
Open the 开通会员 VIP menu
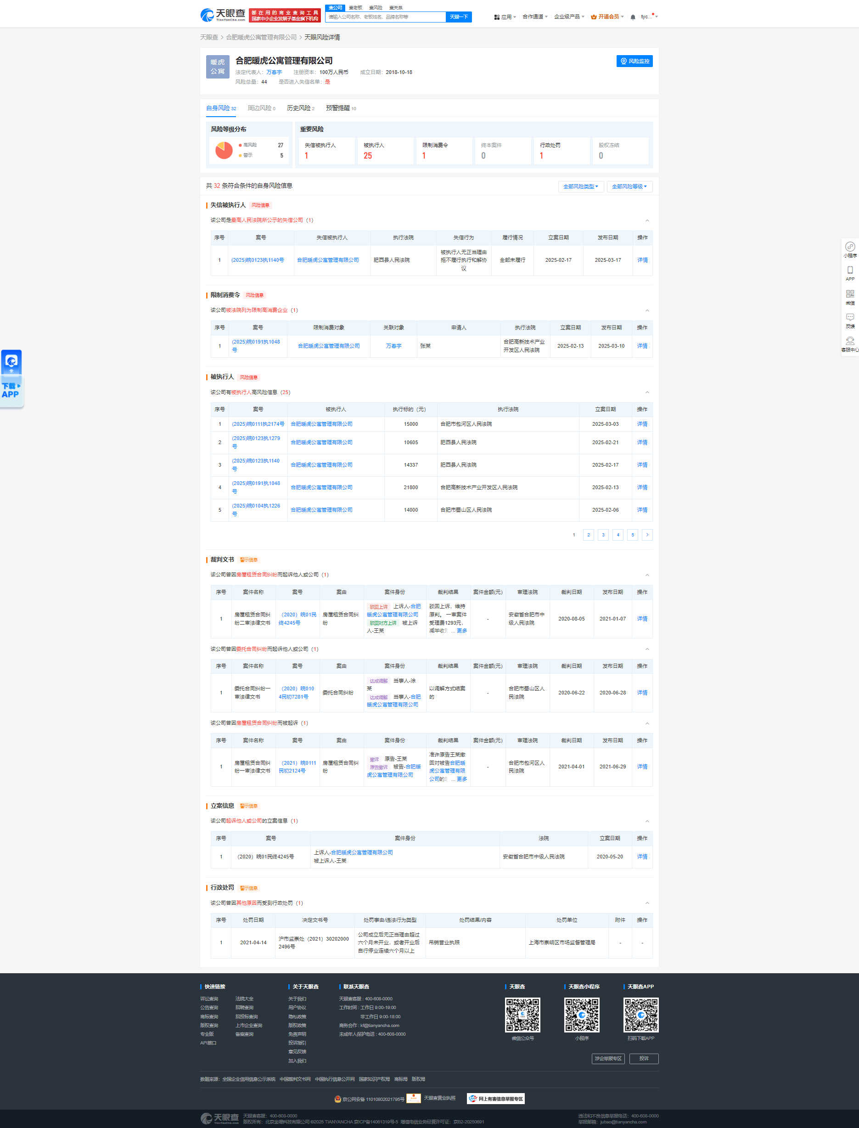click(x=607, y=17)
